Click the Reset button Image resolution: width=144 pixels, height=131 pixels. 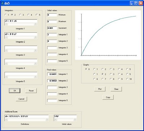31,91
